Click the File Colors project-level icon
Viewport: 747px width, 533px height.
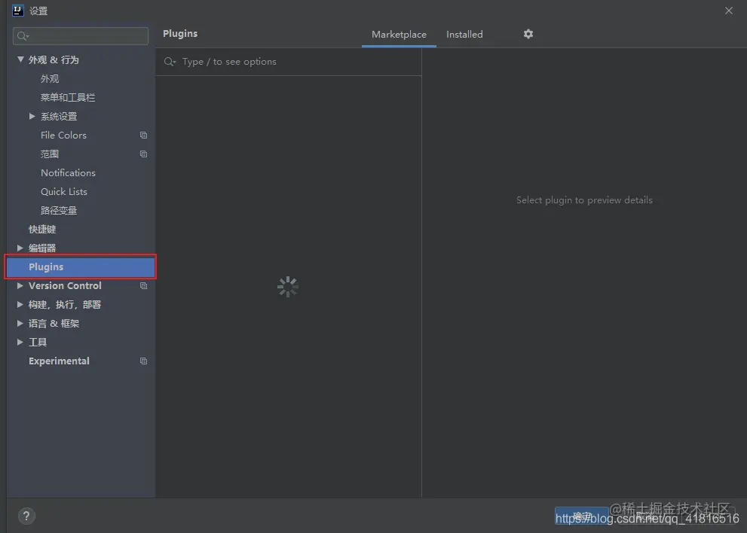click(x=143, y=136)
